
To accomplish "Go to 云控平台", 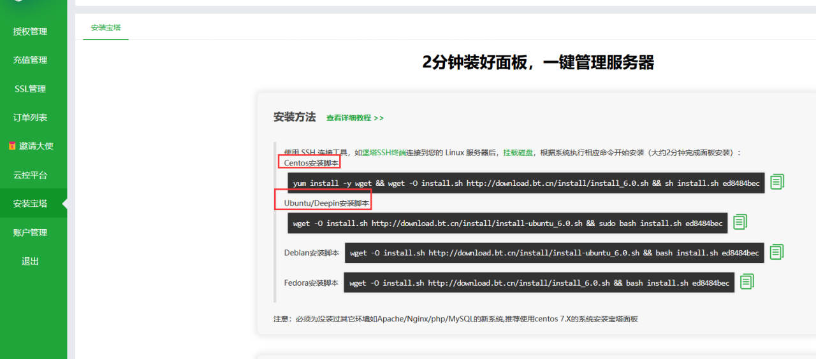I will [x=30, y=175].
